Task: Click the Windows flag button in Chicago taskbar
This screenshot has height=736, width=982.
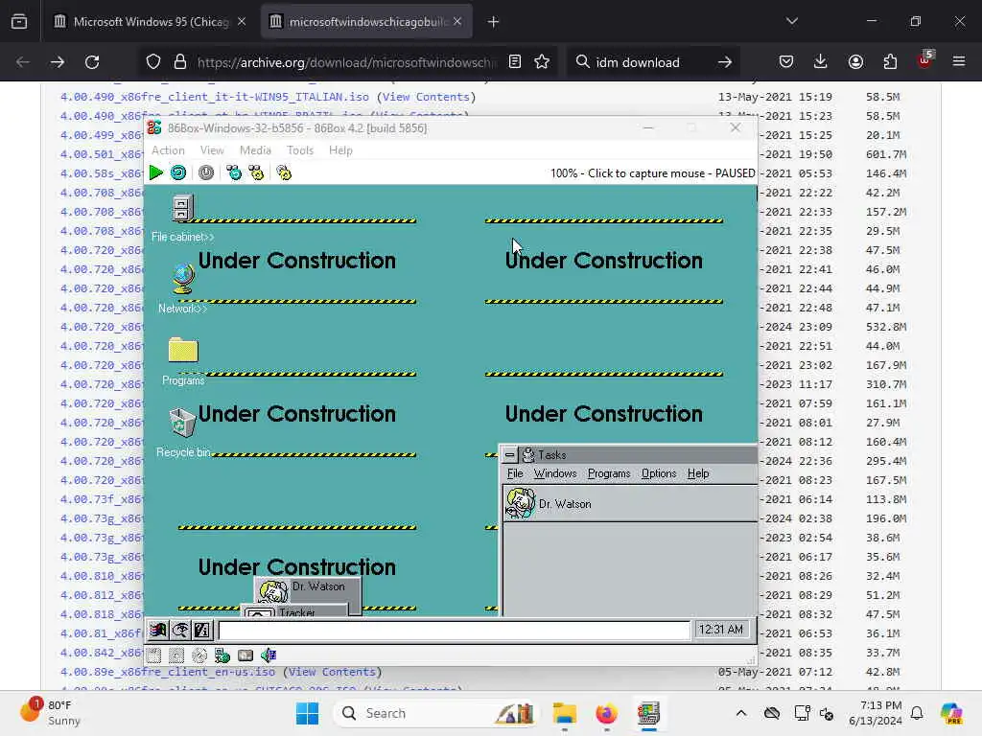Action: pyautogui.click(x=158, y=630)
